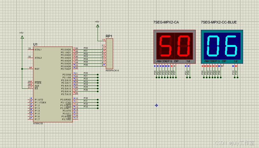
Task: Click the P1.1/T2EX pin label
Action: [40, 102]
